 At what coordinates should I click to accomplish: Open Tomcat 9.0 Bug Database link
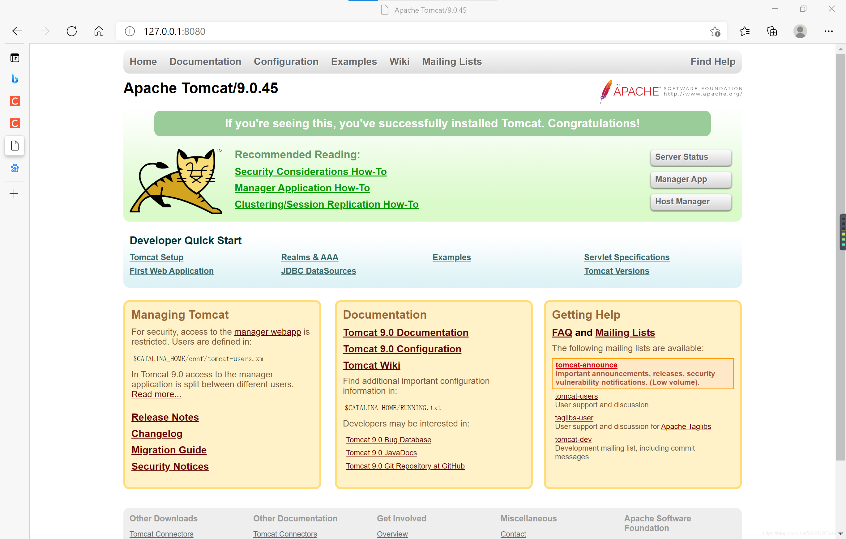388,439
